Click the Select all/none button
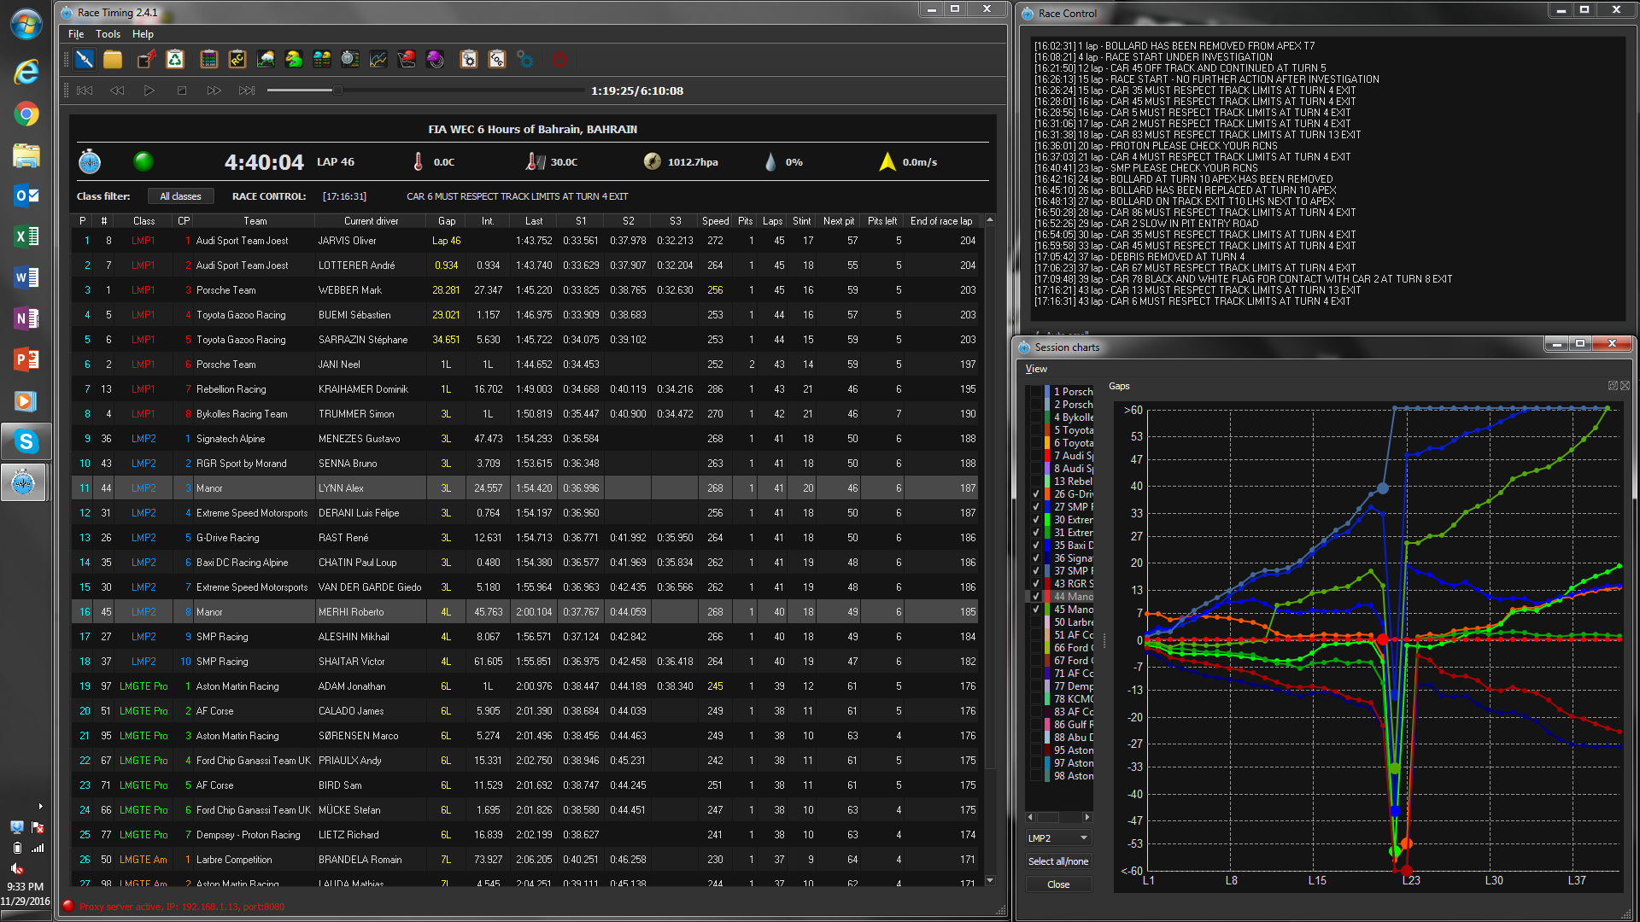Viewport: 1640px width, 922px height. [x=1058, y=861]
